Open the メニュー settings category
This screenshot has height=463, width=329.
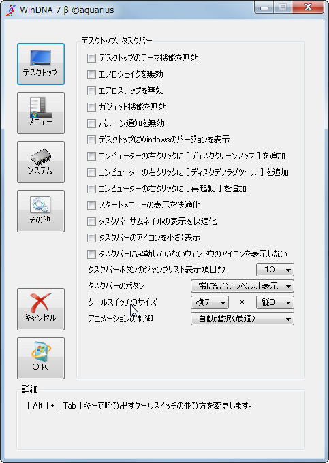(x=41, y=113)
